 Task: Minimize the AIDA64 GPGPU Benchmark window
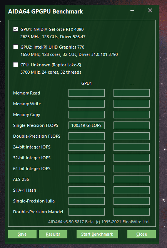click(132, 11)
